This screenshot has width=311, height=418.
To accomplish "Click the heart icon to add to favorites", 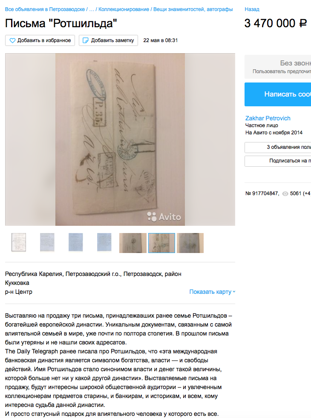I will coord(12,40).
